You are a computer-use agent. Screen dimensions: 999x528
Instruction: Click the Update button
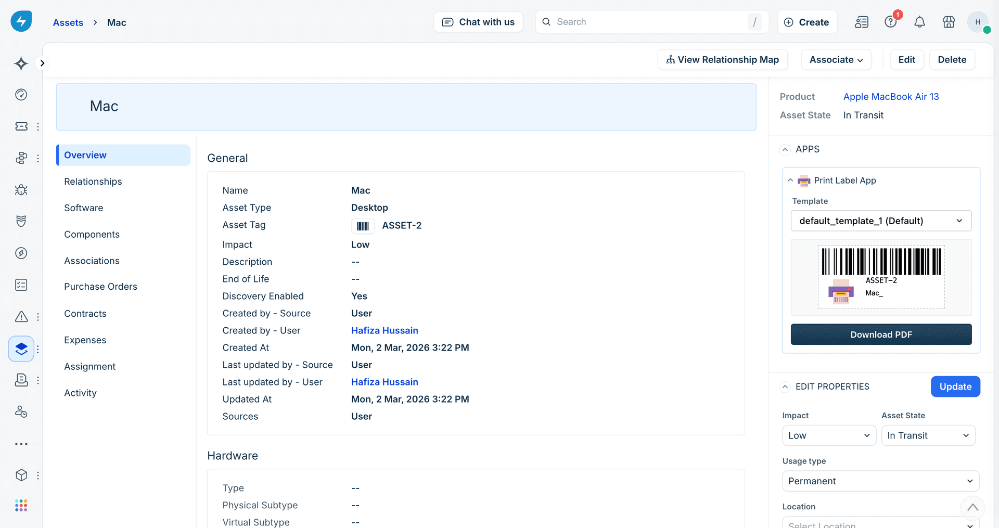[956, 387]
